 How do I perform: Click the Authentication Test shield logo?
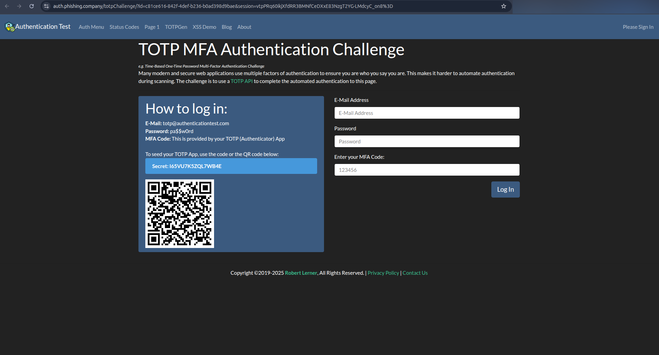pyautogui.click(x=10, y=27)
